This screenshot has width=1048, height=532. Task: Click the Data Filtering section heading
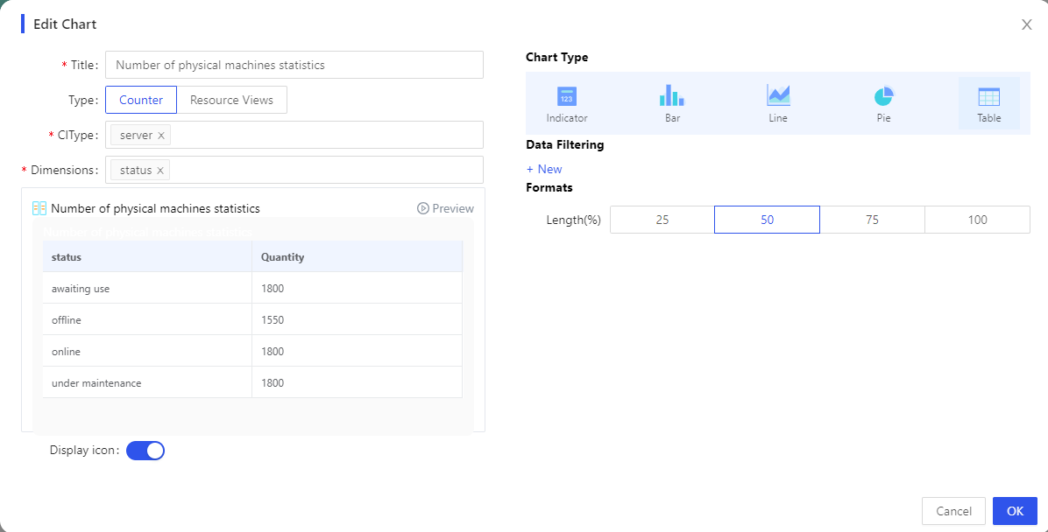565,145
